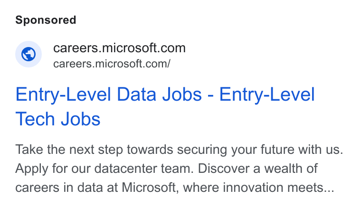Screen dimensions: 361x208
Task: Click the 'Tech Jobs' headline line
Action: pos(58,119)
